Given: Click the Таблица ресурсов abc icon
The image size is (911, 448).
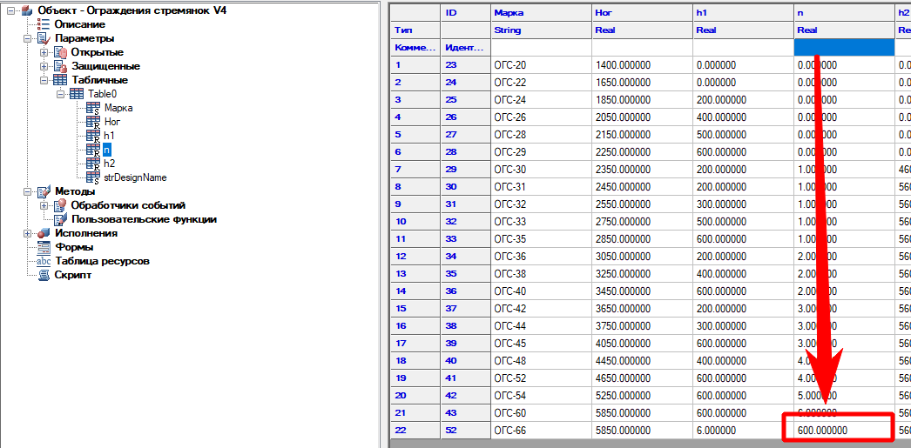Looking at the screenshot, I should pyautogui.click(x=44, y=261).
